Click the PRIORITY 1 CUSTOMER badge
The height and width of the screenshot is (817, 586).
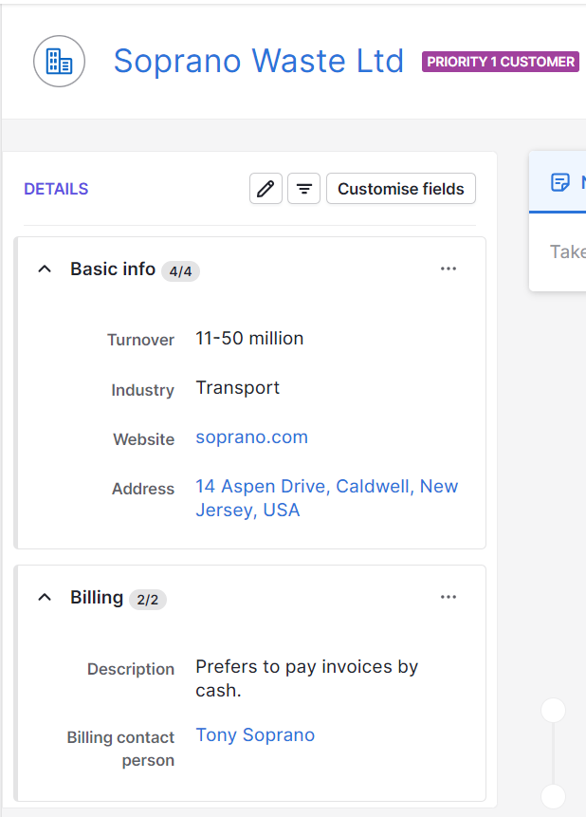[501, 61]
